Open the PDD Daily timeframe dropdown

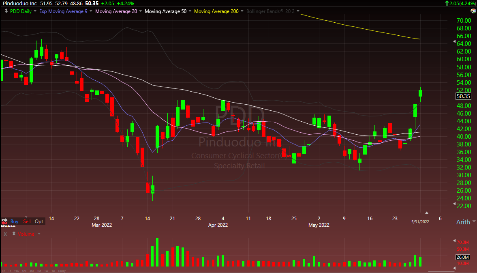coord(35,11)
